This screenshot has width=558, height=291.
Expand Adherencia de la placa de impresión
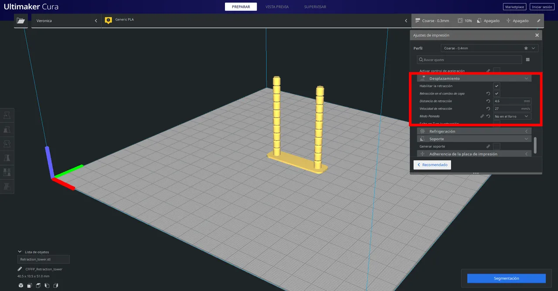[x=474, y=154]
